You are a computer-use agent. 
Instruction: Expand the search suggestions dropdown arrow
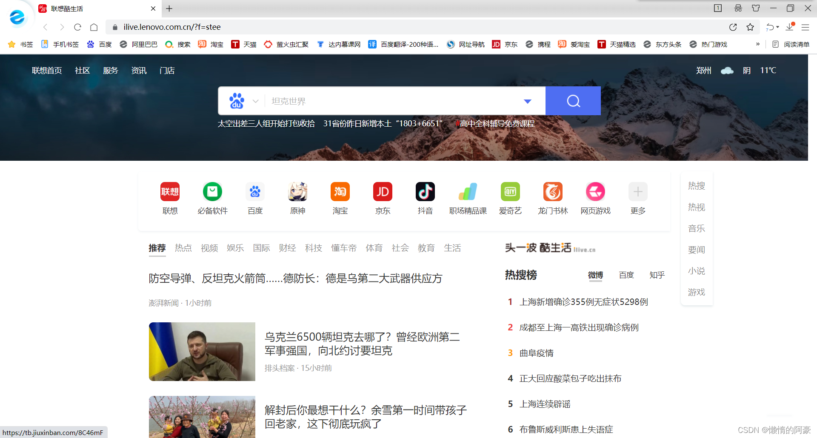tap(528, 101)
